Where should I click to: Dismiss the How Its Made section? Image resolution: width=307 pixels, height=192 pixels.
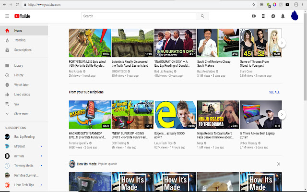tap(279, 164)
